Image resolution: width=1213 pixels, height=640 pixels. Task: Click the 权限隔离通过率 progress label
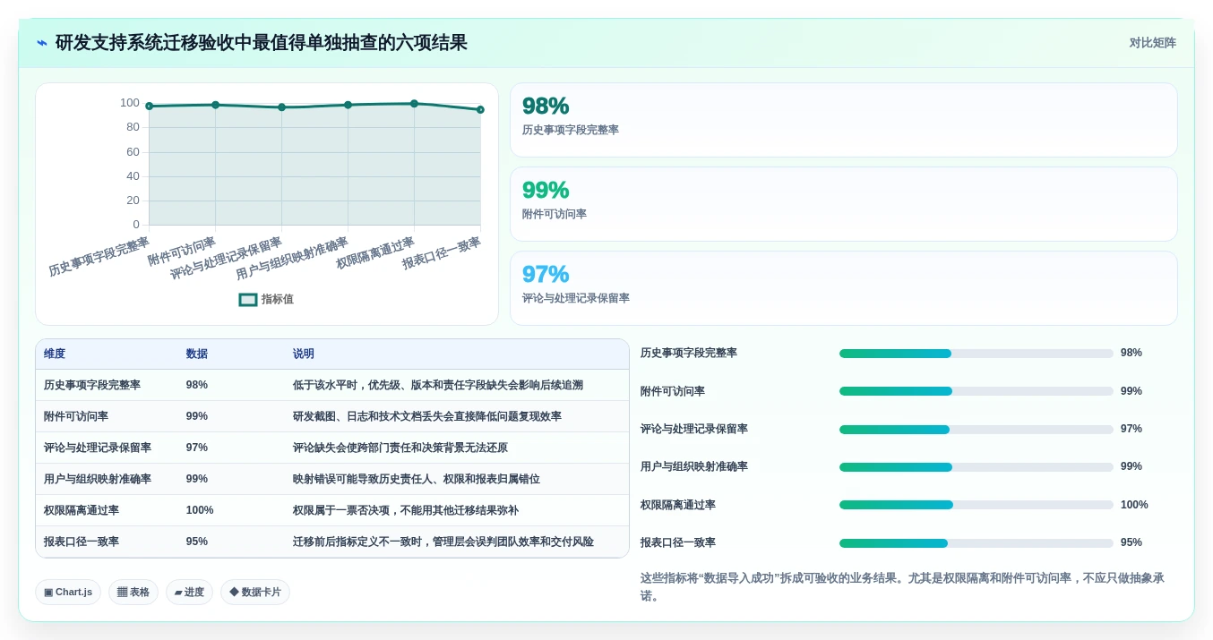pyautogui.click(x=678, y=505)
